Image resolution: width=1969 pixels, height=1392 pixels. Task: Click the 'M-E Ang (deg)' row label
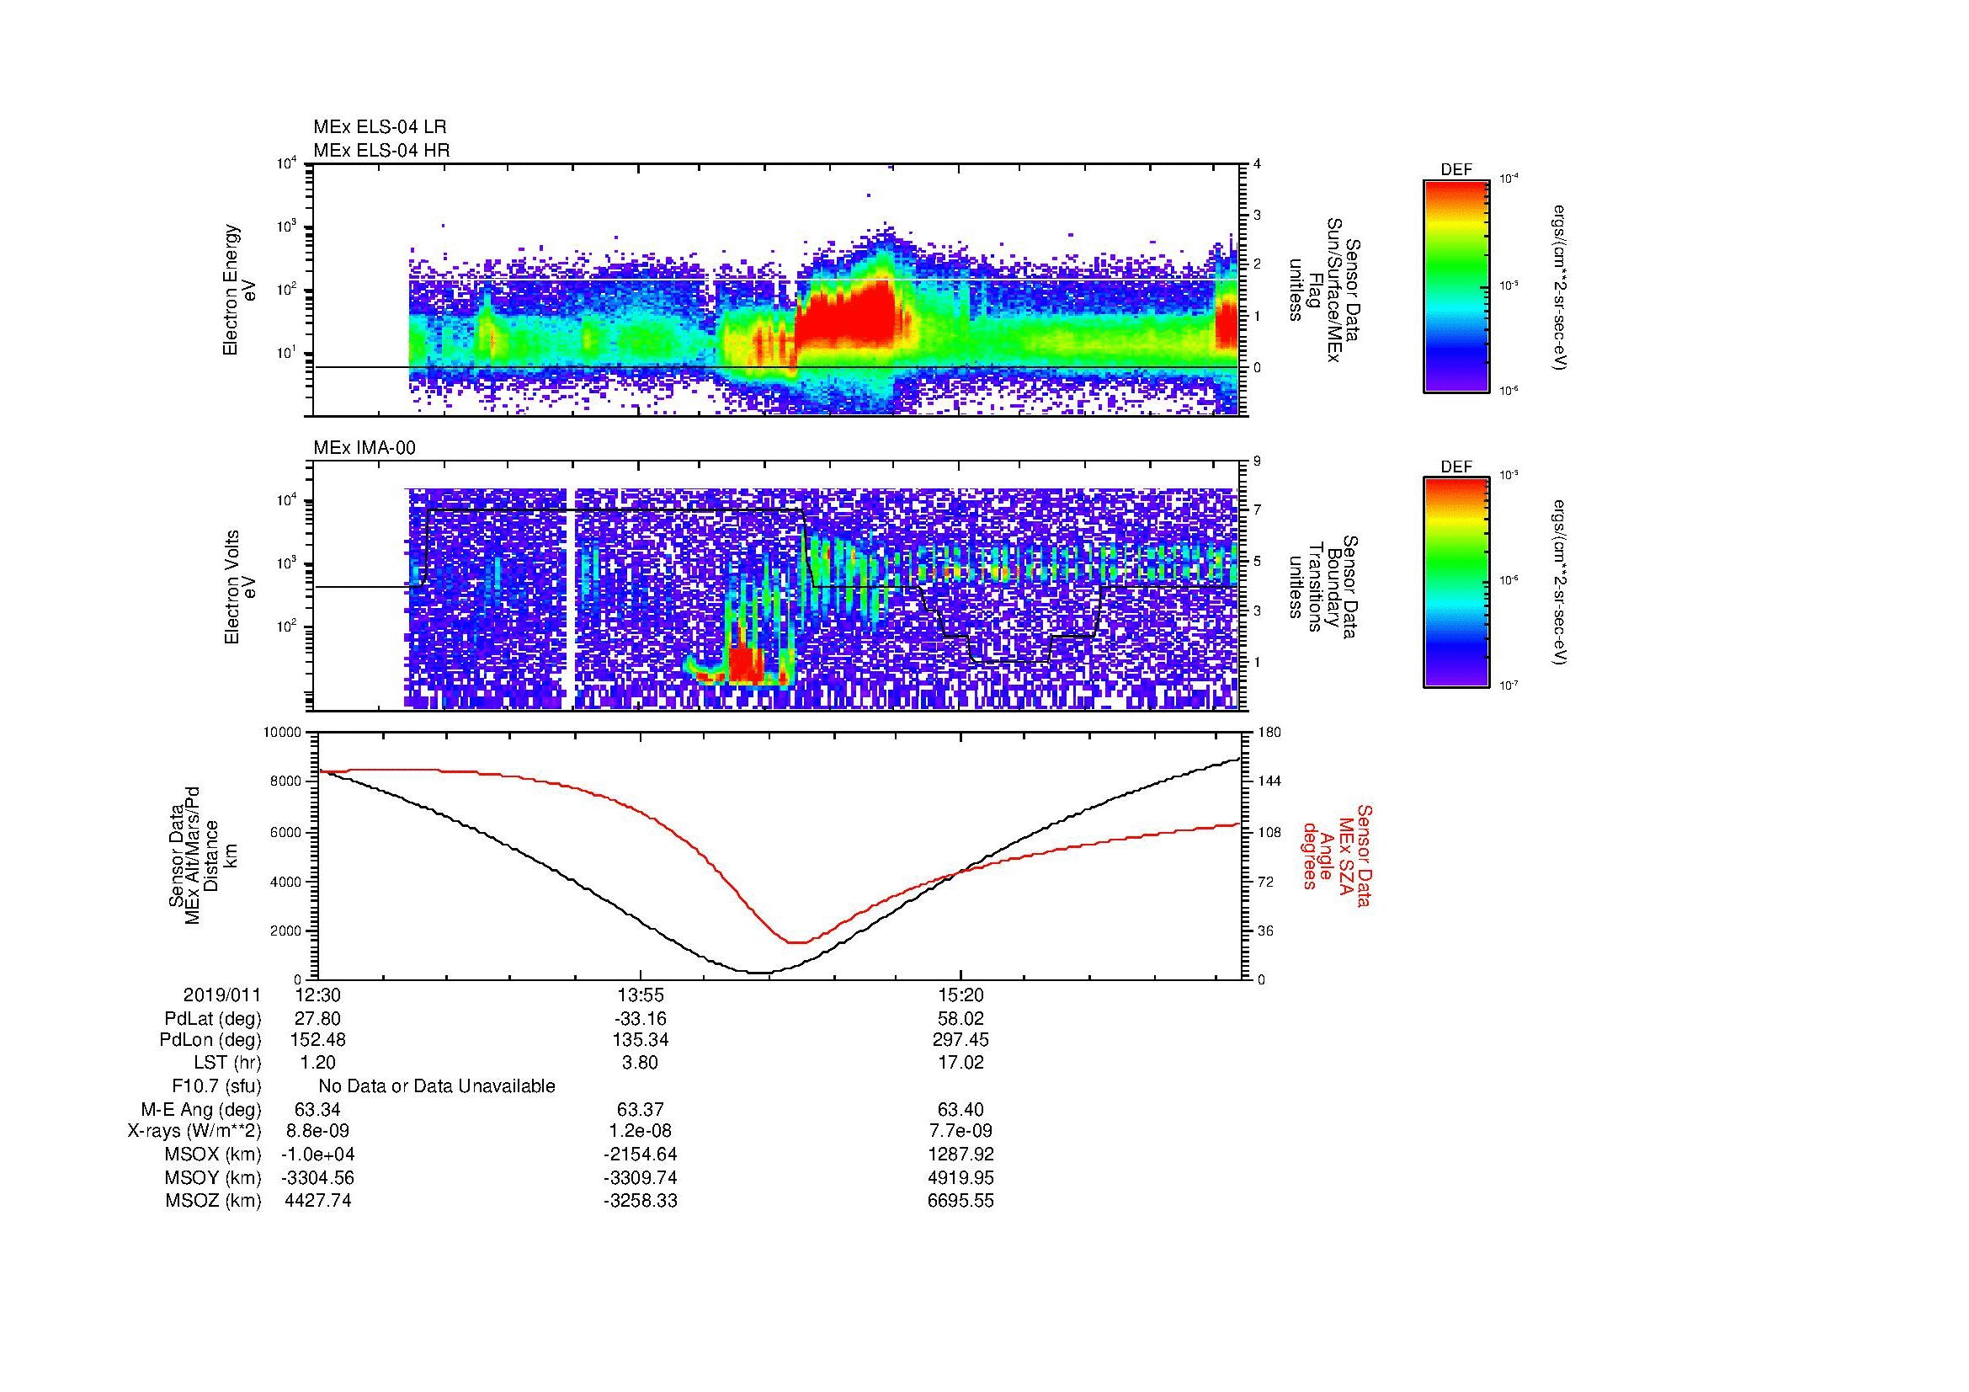(x=201, y=1110)
